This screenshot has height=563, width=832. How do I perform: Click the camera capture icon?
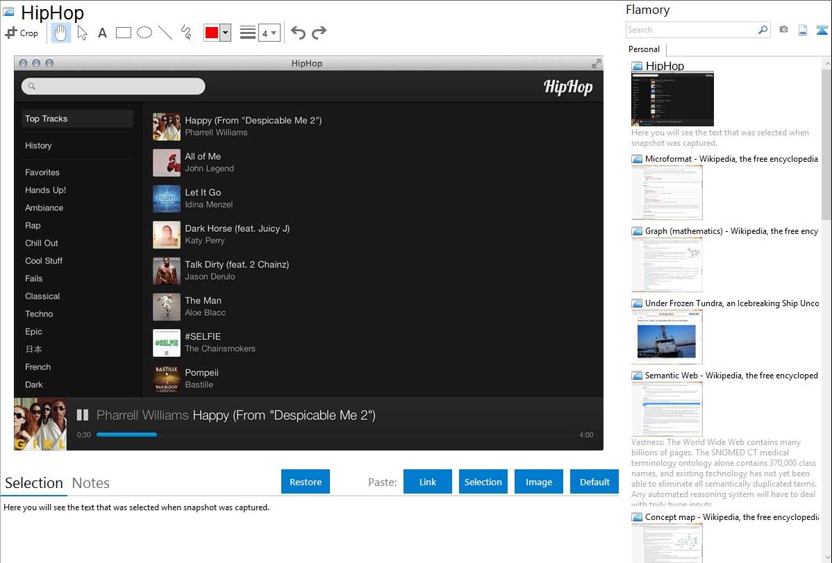click(x=783, y=30)
